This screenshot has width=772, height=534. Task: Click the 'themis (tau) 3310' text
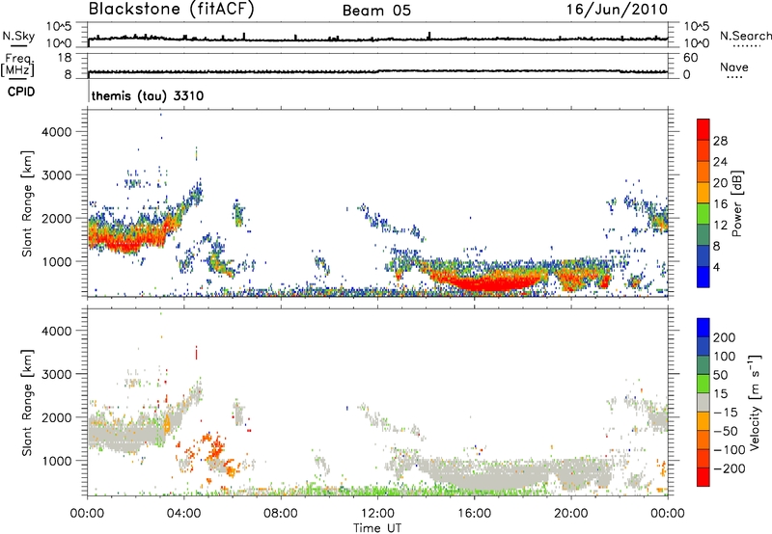point(148,95)
